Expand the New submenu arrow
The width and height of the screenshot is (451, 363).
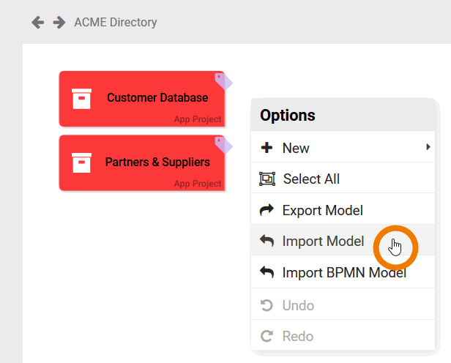pyautogui.click(x=428, y=148)
